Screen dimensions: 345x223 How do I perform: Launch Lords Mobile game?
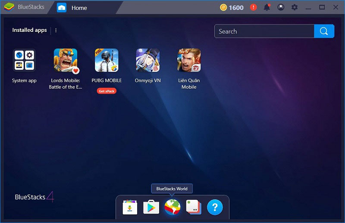click(x=66, y=60)
